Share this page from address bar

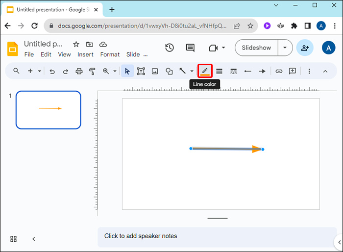[x=237, y=26]
